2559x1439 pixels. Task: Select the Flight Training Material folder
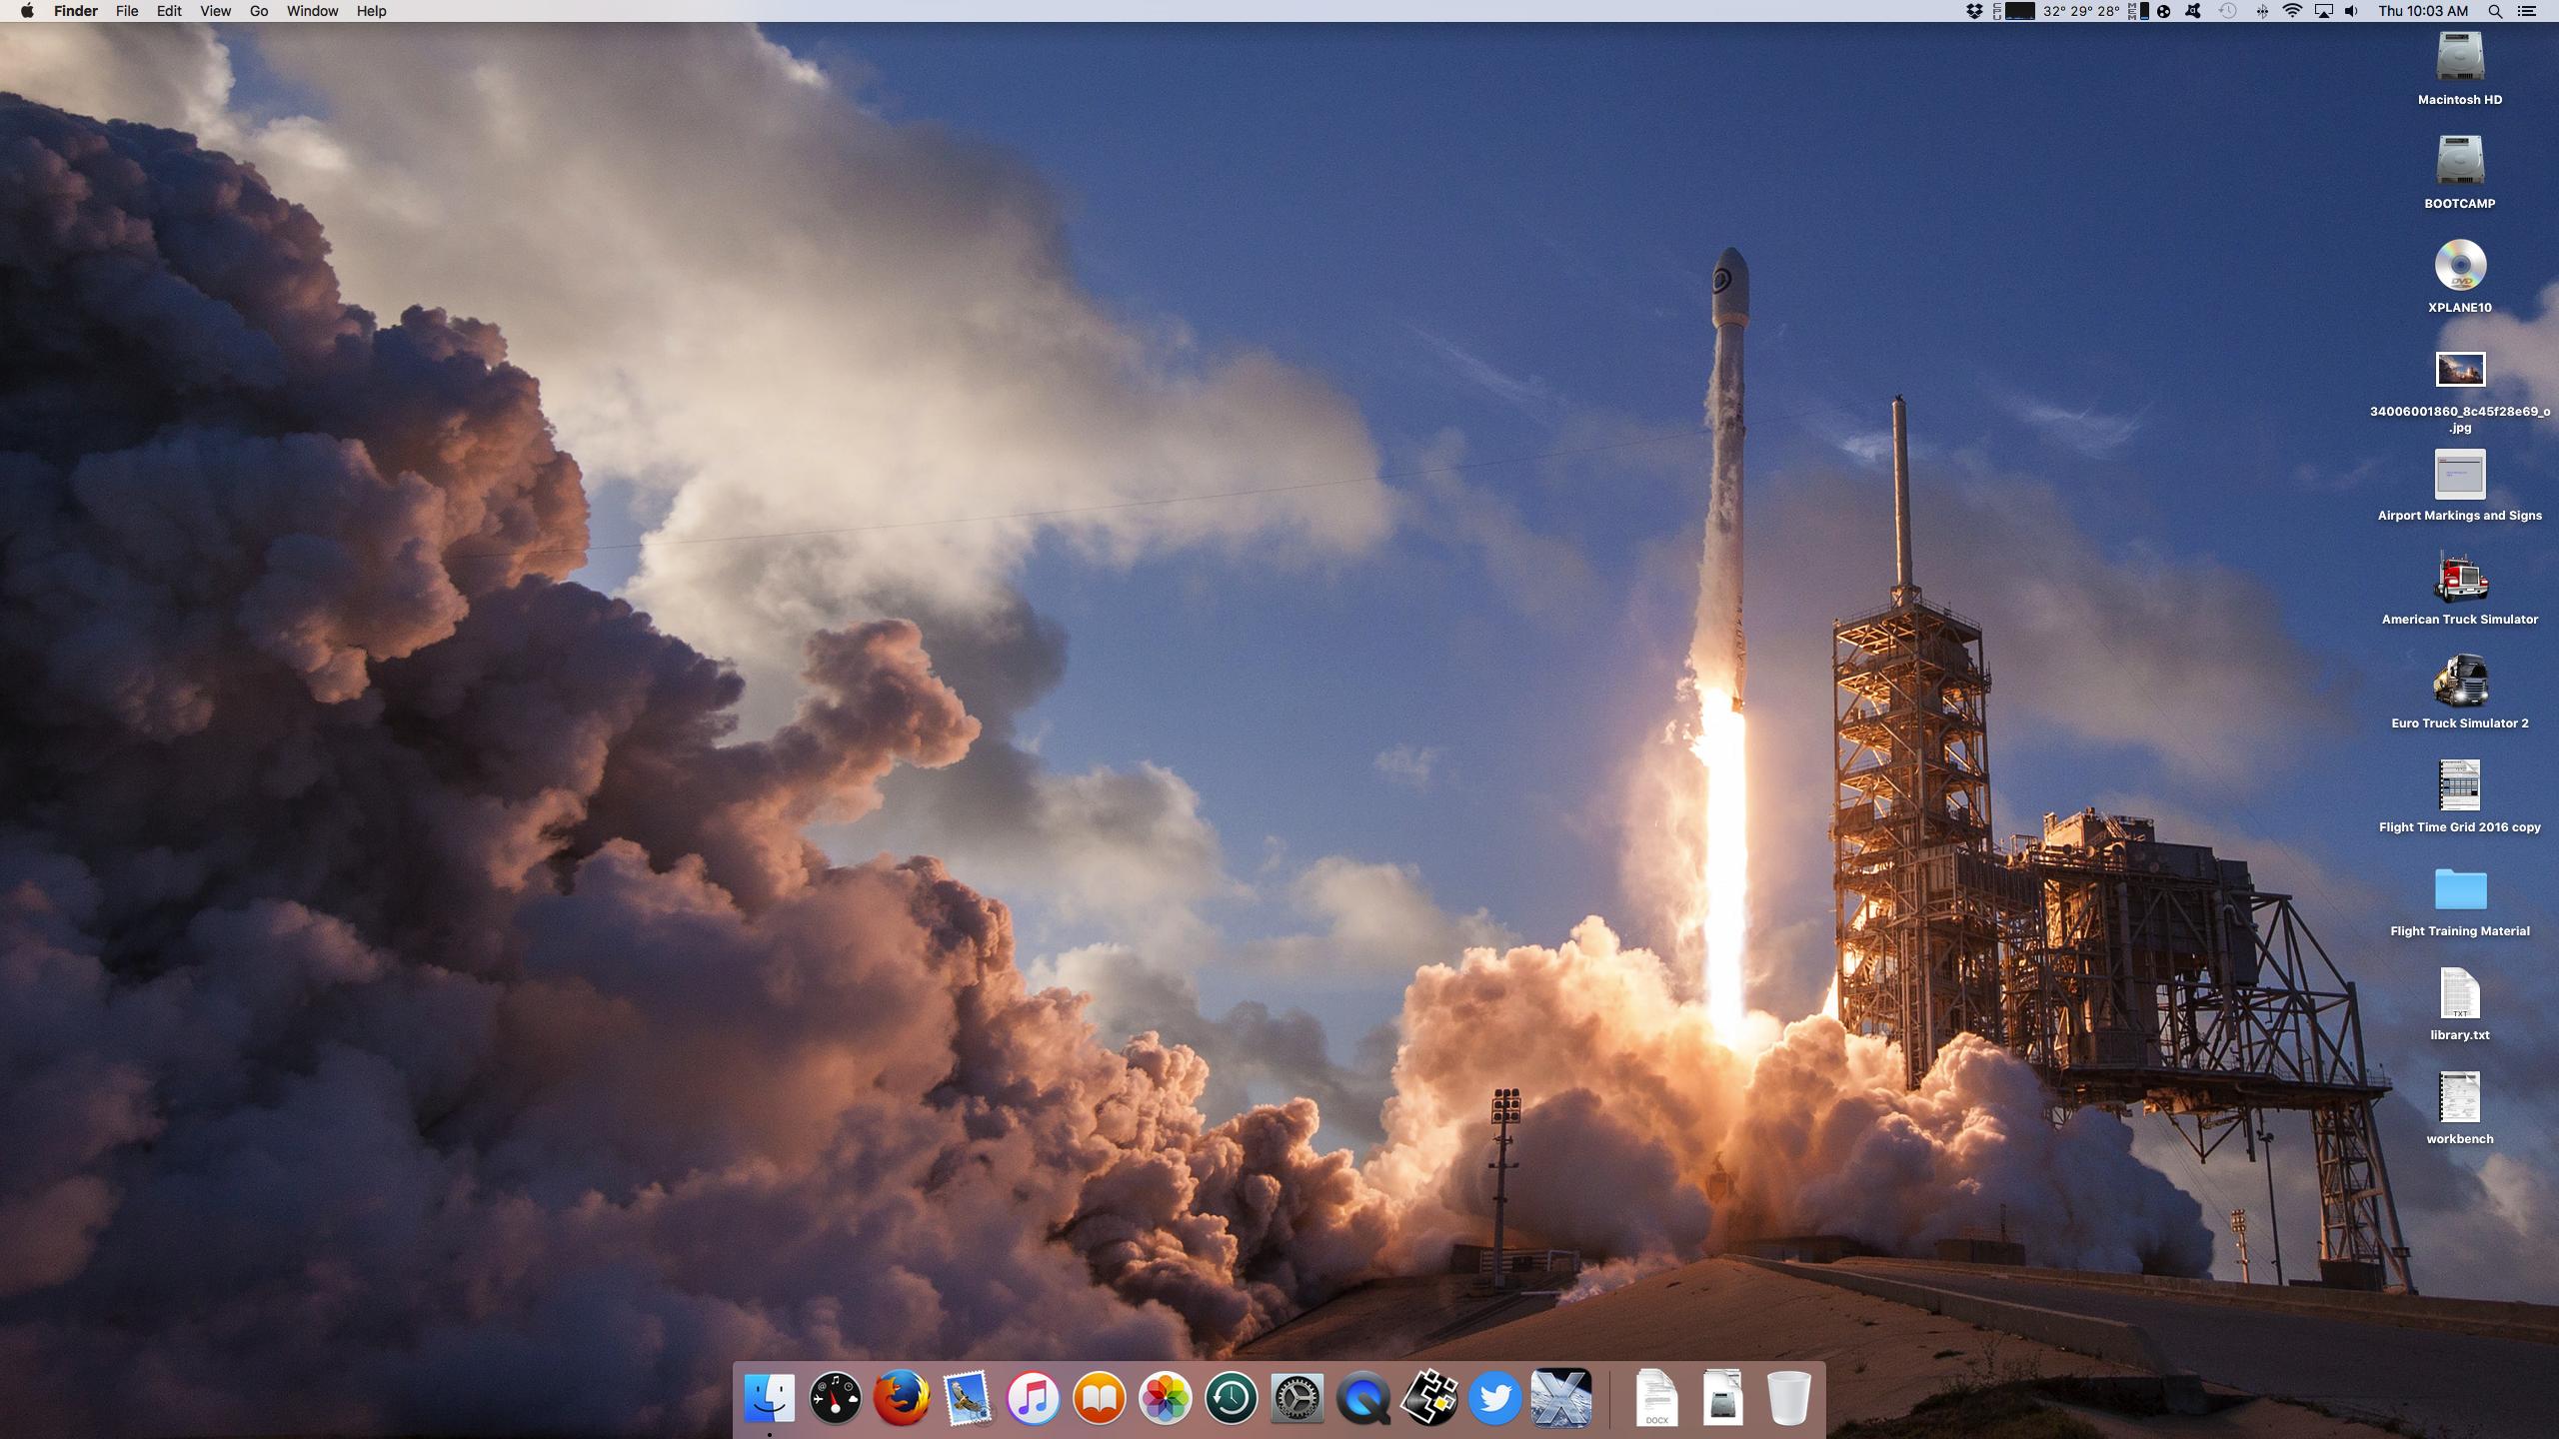pyautogui.click(x=2460, y=888)
